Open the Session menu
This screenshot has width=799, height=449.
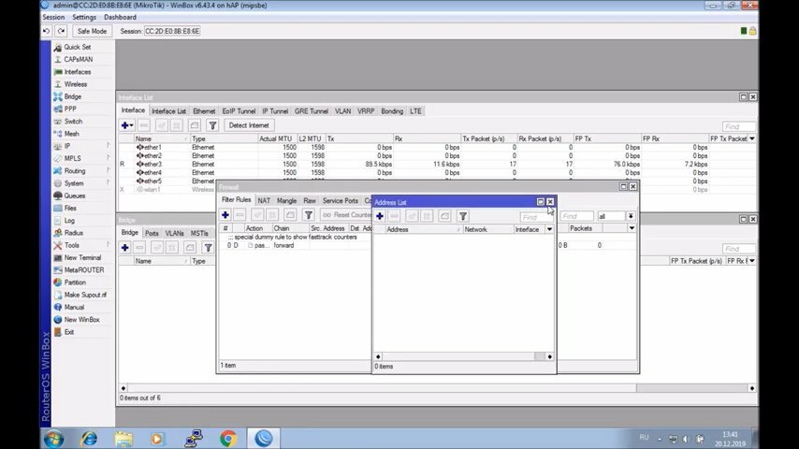tap(53, 18)
